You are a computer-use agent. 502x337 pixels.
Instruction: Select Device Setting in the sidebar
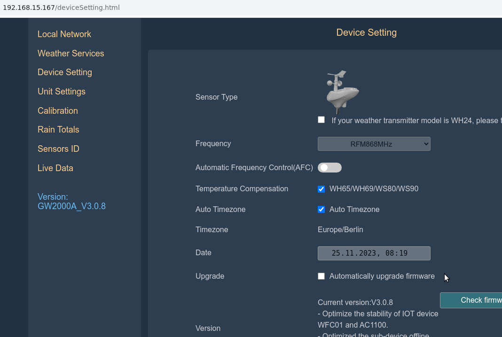[65, 72]
